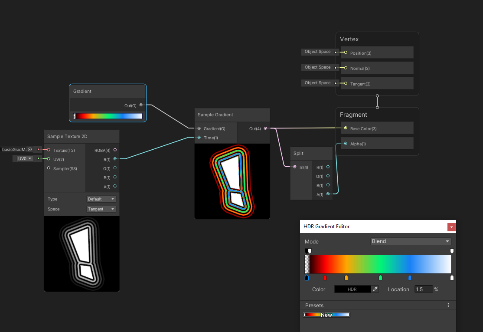Image resolution: width=483 pixels, height=332 pixels.
Task: Apply the New gradient preset
Action: point(326,315)
